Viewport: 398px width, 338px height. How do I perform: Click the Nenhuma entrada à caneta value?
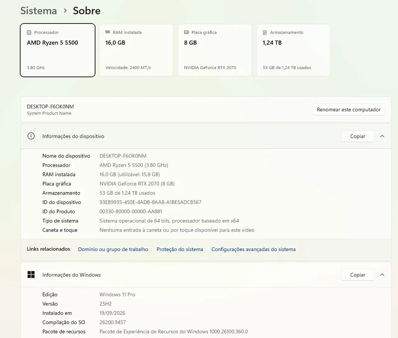click(x=177, y=230)
